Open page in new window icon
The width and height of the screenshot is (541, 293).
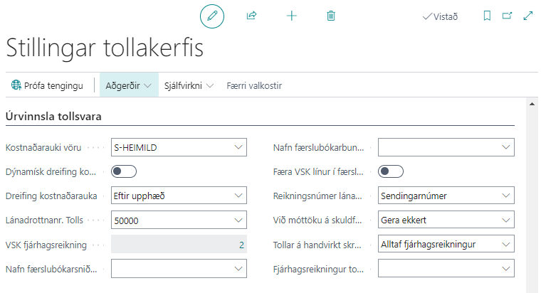tap(507, 16)
